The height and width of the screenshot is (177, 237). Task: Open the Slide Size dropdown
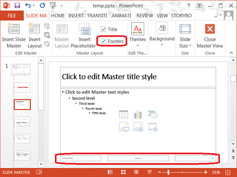coord(185,36)
